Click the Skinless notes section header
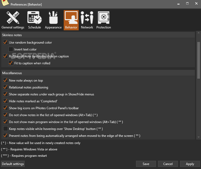Image resolution: width=201 pixels, height=169 pixels. pyautogui.click(x=98, y=35)
